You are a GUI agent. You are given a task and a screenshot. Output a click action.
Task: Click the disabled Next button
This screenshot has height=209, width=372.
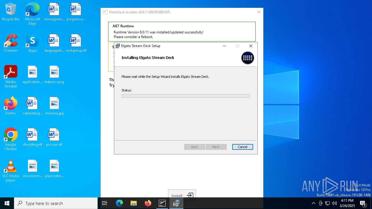tap(216, 147)
